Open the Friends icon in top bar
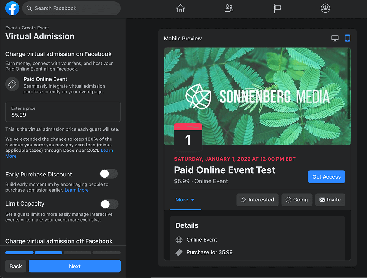The height and width of the screenshot is (278, 367). (229, 9)
